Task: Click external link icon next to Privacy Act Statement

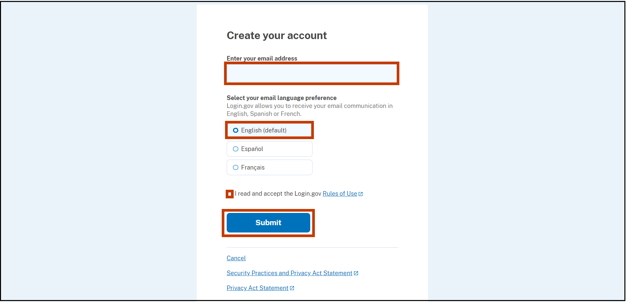Action: 292,287
